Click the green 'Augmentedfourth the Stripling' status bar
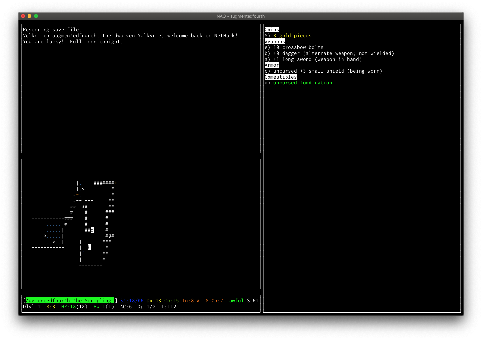 [x=68, y=300]
